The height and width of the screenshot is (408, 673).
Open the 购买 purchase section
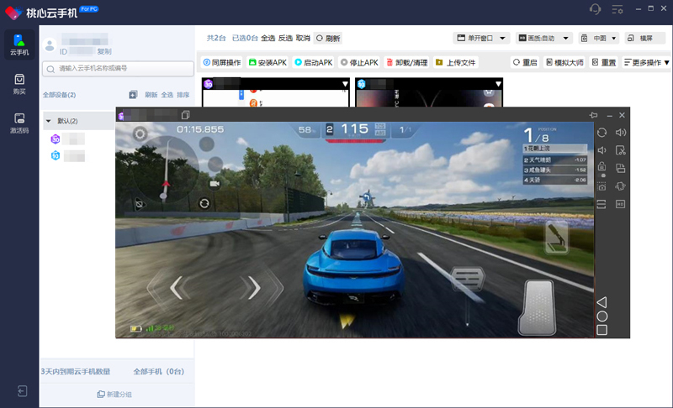[19, 84]
